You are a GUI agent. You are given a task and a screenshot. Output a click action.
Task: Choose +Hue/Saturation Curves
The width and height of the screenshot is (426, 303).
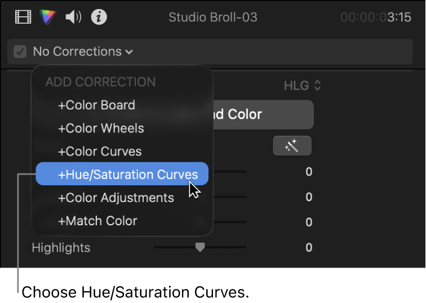(122, 174)
